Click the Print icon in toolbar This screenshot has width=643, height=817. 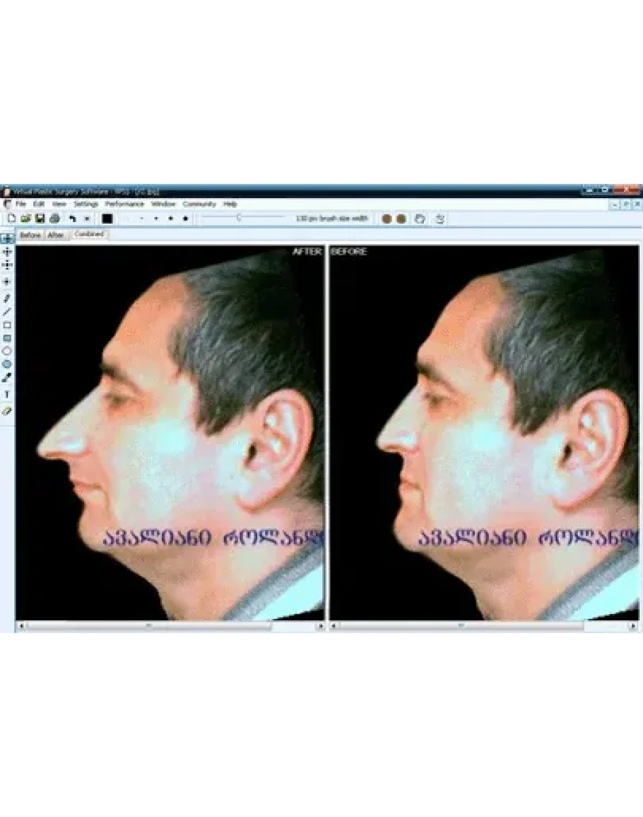click(54, 219)
